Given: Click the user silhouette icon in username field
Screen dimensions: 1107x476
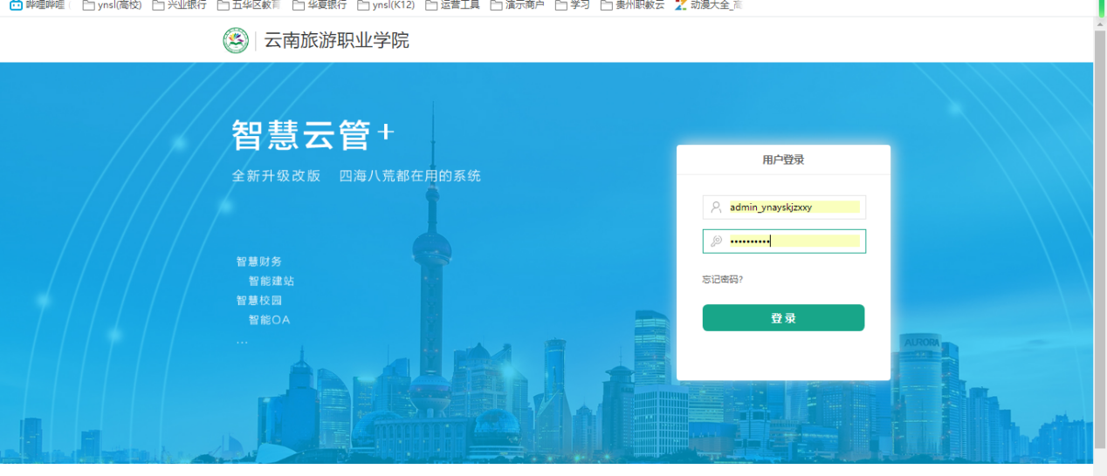Looking at the screenshot, I should pos(716,207).
